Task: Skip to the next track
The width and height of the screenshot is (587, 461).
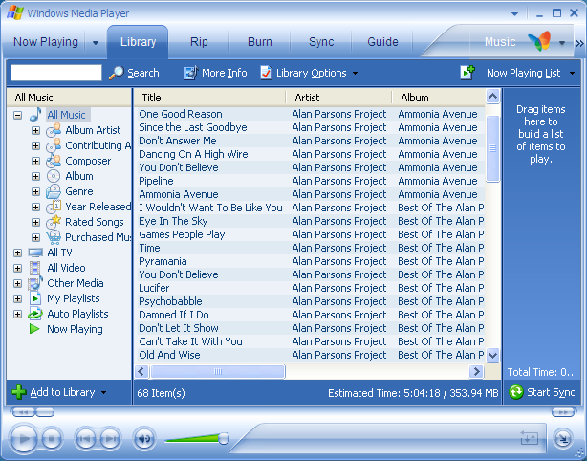Action: (110, 439)
